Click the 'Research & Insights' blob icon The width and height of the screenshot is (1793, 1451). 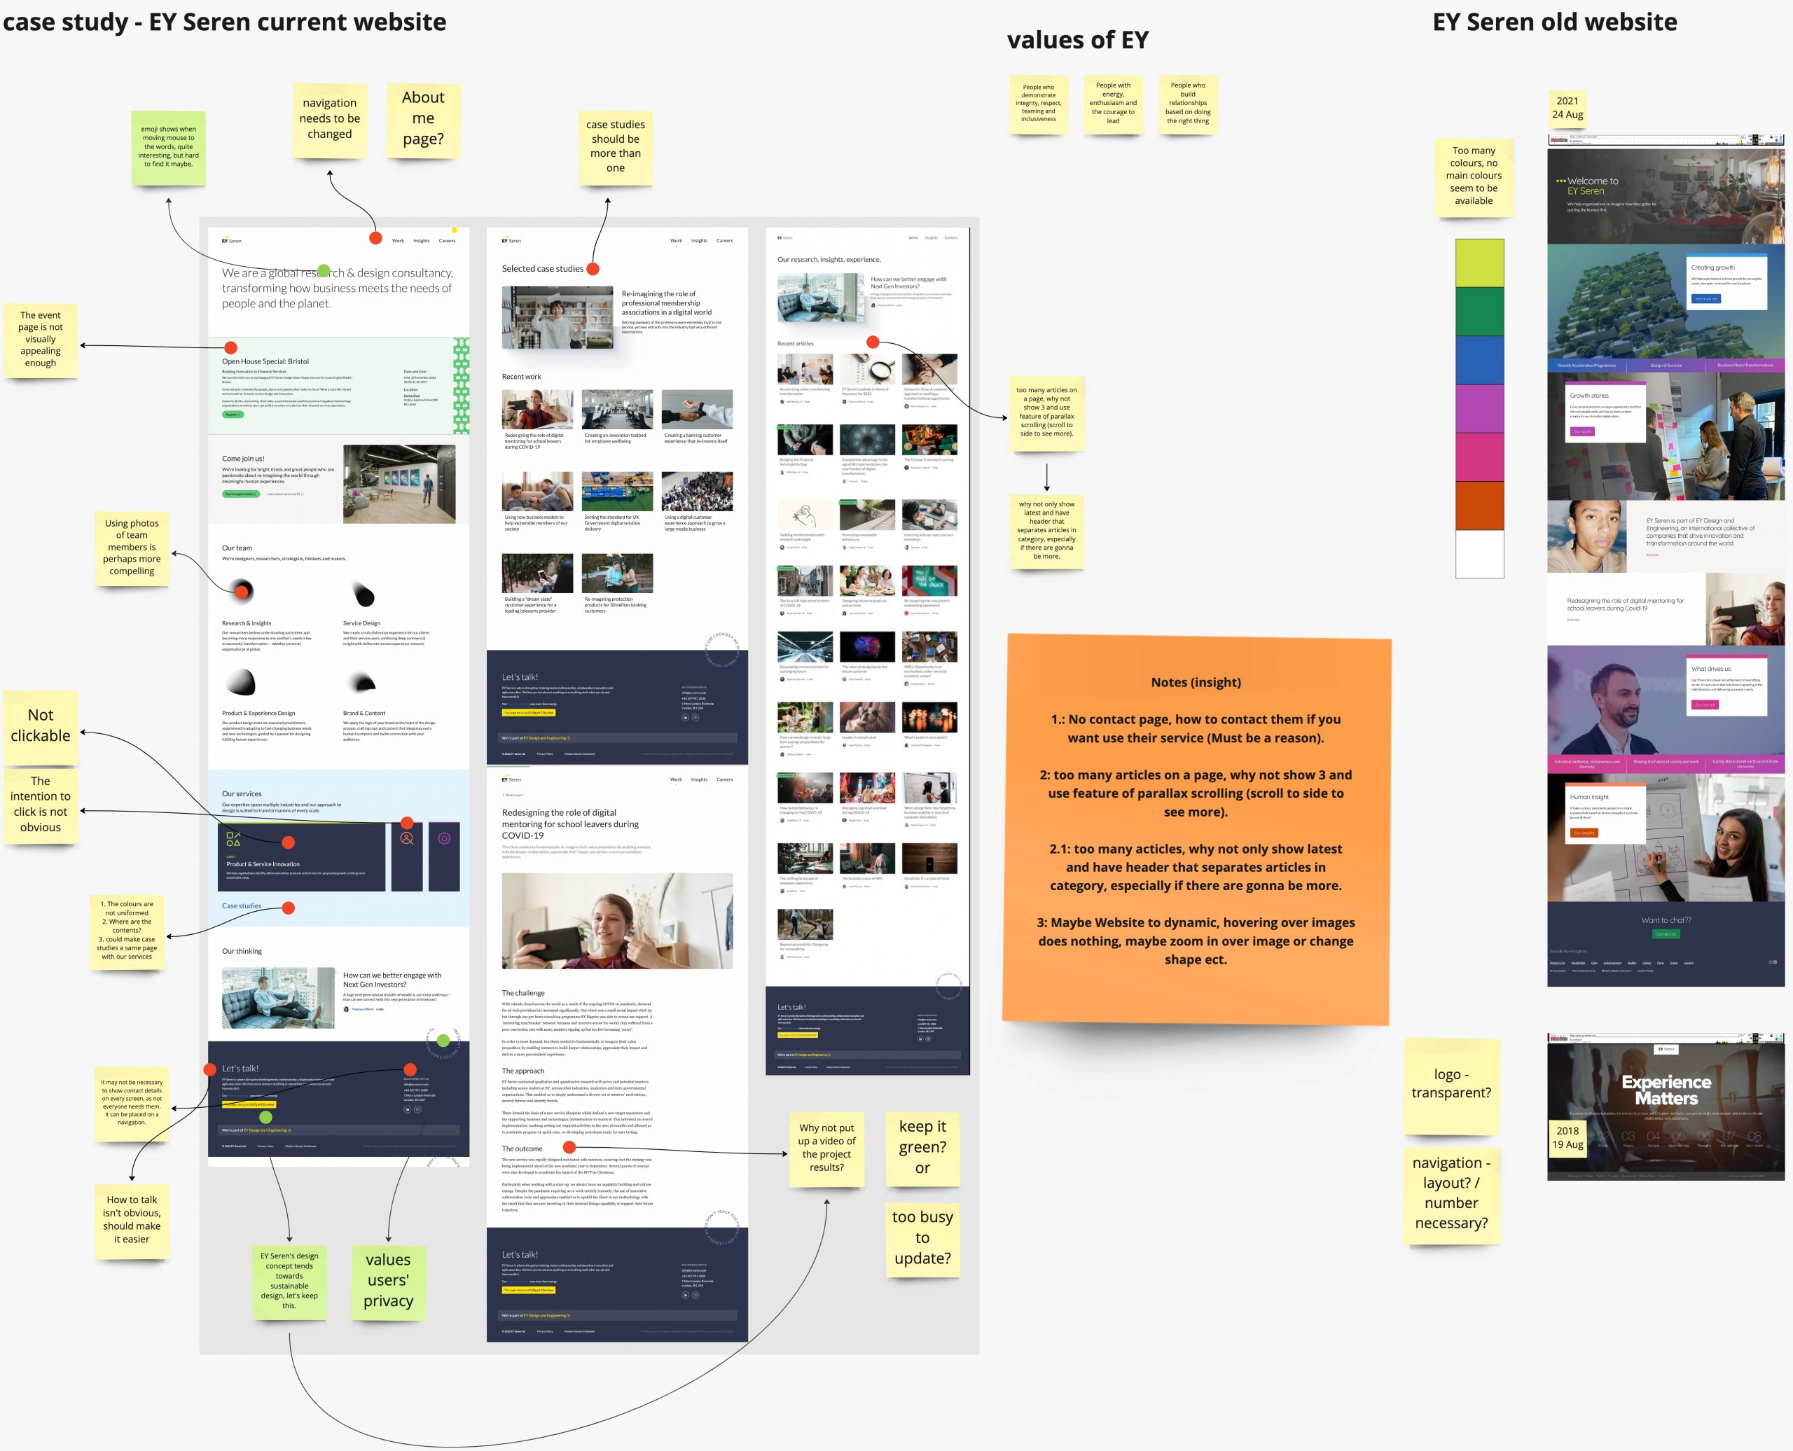(x=241, y=591)
